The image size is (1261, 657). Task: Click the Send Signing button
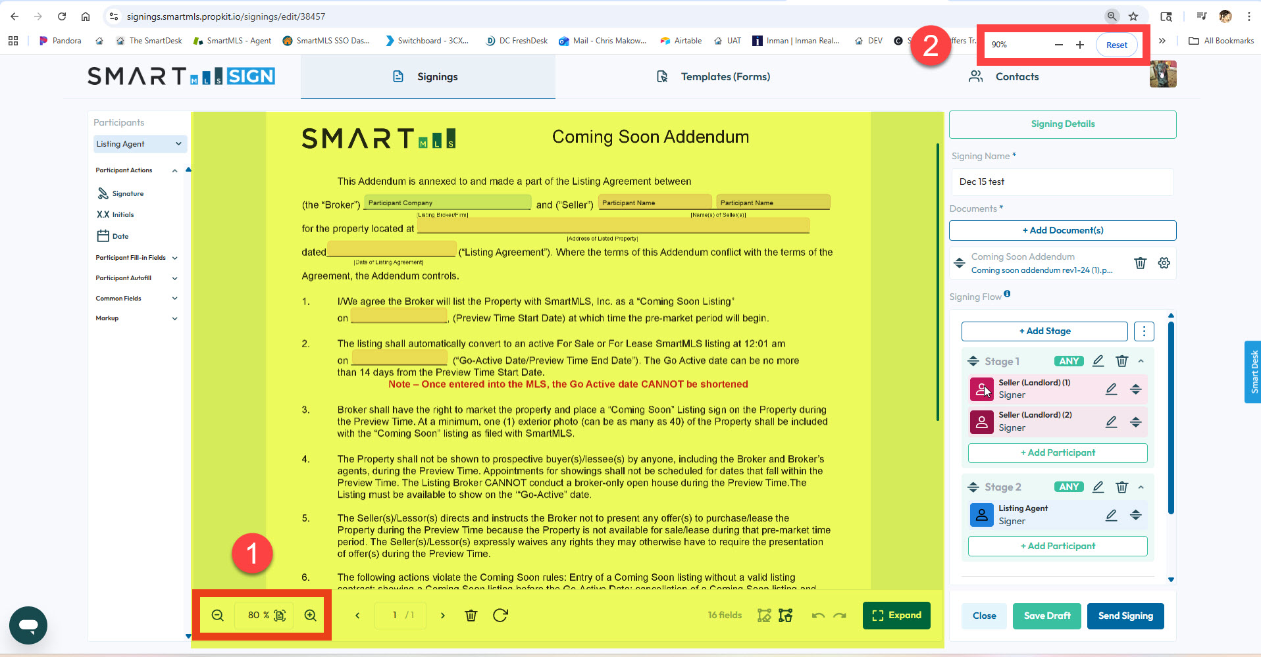tap(1125, 616)
